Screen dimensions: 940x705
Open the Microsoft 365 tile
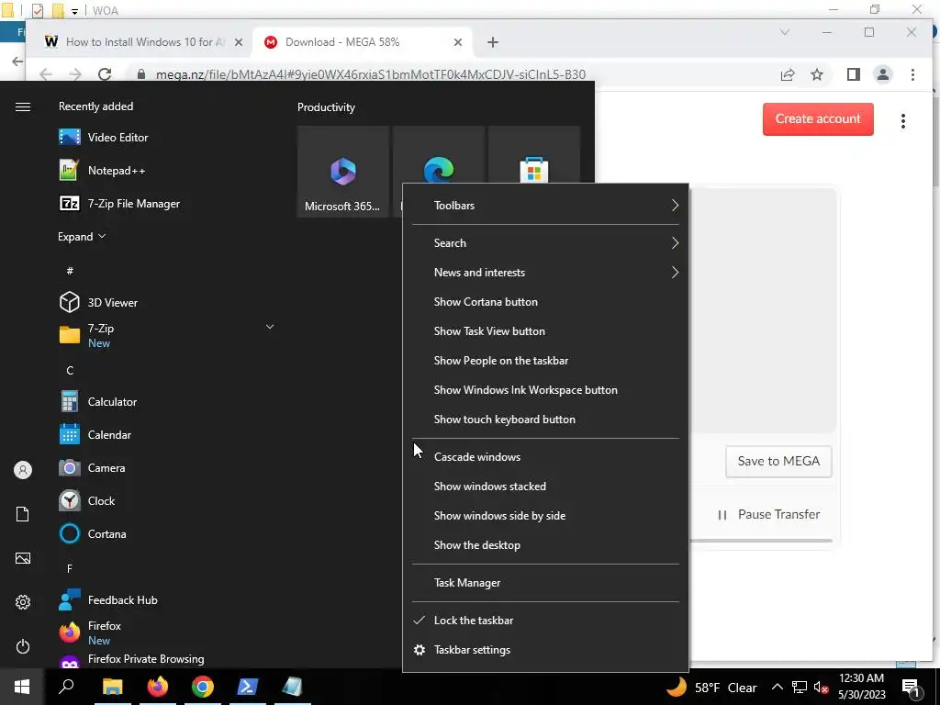click(x=343, y=172)
